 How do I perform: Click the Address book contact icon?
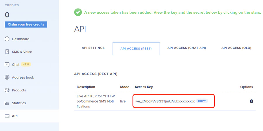pyautogui.click(x=7, y=77)
